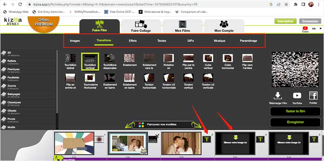
Task: Open the Faire Film tab
Action: click(99, 26)
